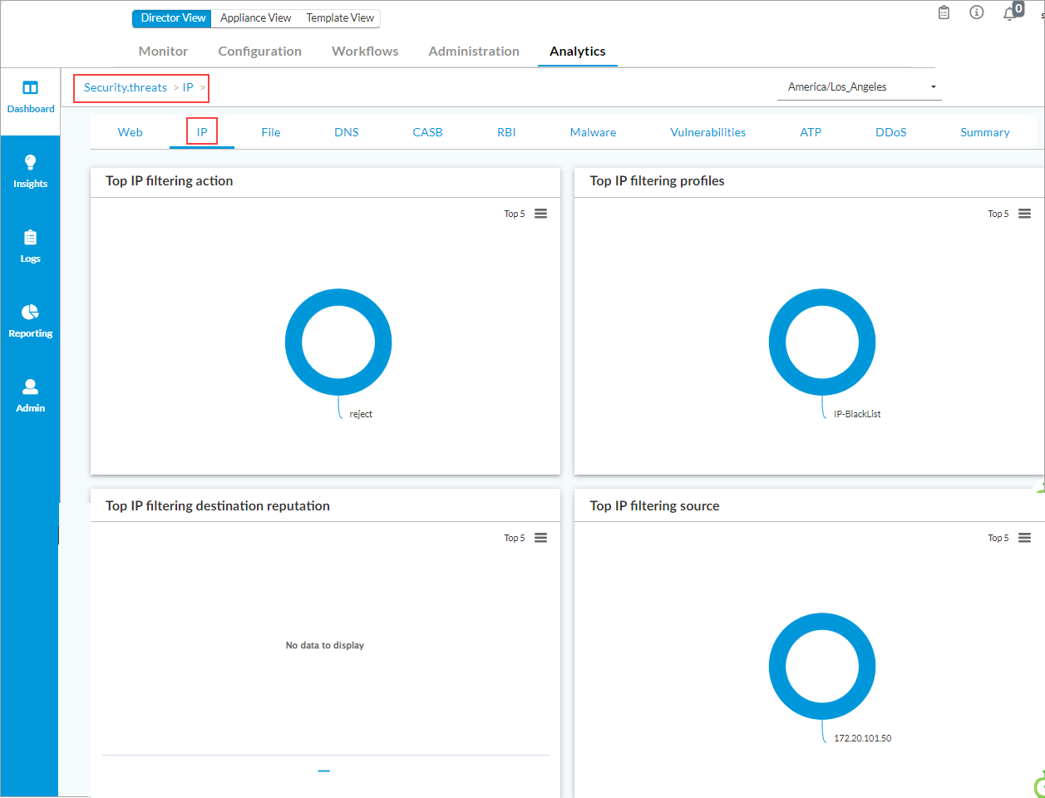Switch to Appliance View
The width and height of the screenshot is (1045, 798).
click(x=255, y=17)
